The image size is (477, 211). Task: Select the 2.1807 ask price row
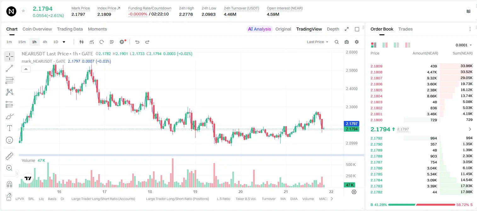421,78
